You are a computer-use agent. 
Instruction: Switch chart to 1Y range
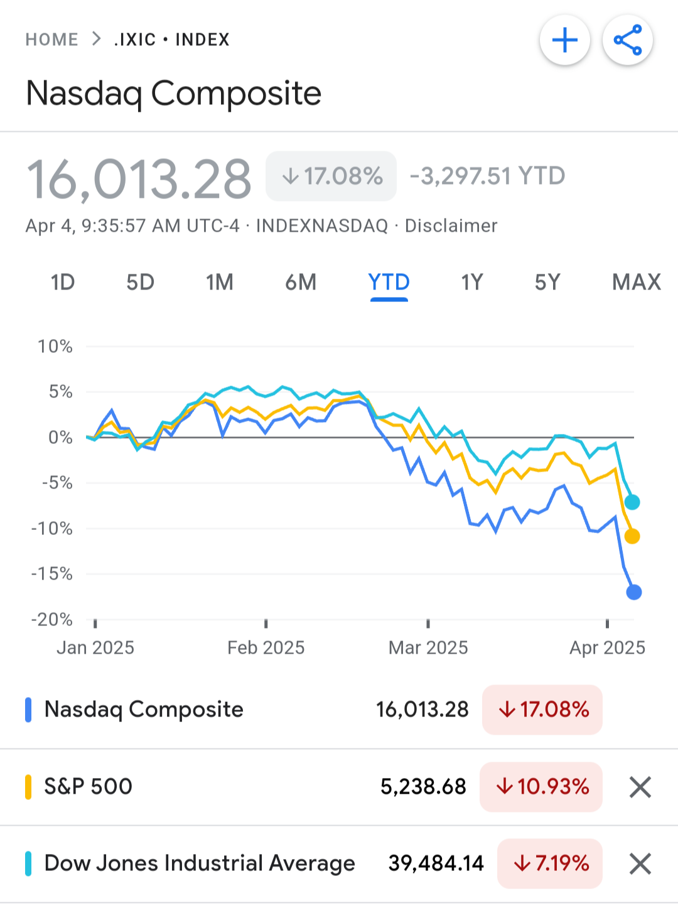[472, 282]
